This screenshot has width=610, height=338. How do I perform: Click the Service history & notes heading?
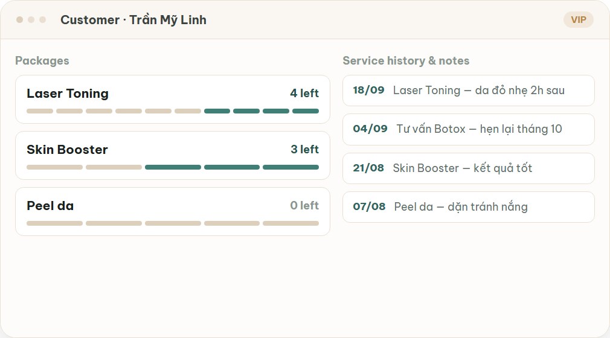[x=406, y=61]
